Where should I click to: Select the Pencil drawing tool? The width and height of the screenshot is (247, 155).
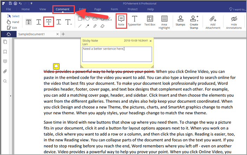(95, 26)
